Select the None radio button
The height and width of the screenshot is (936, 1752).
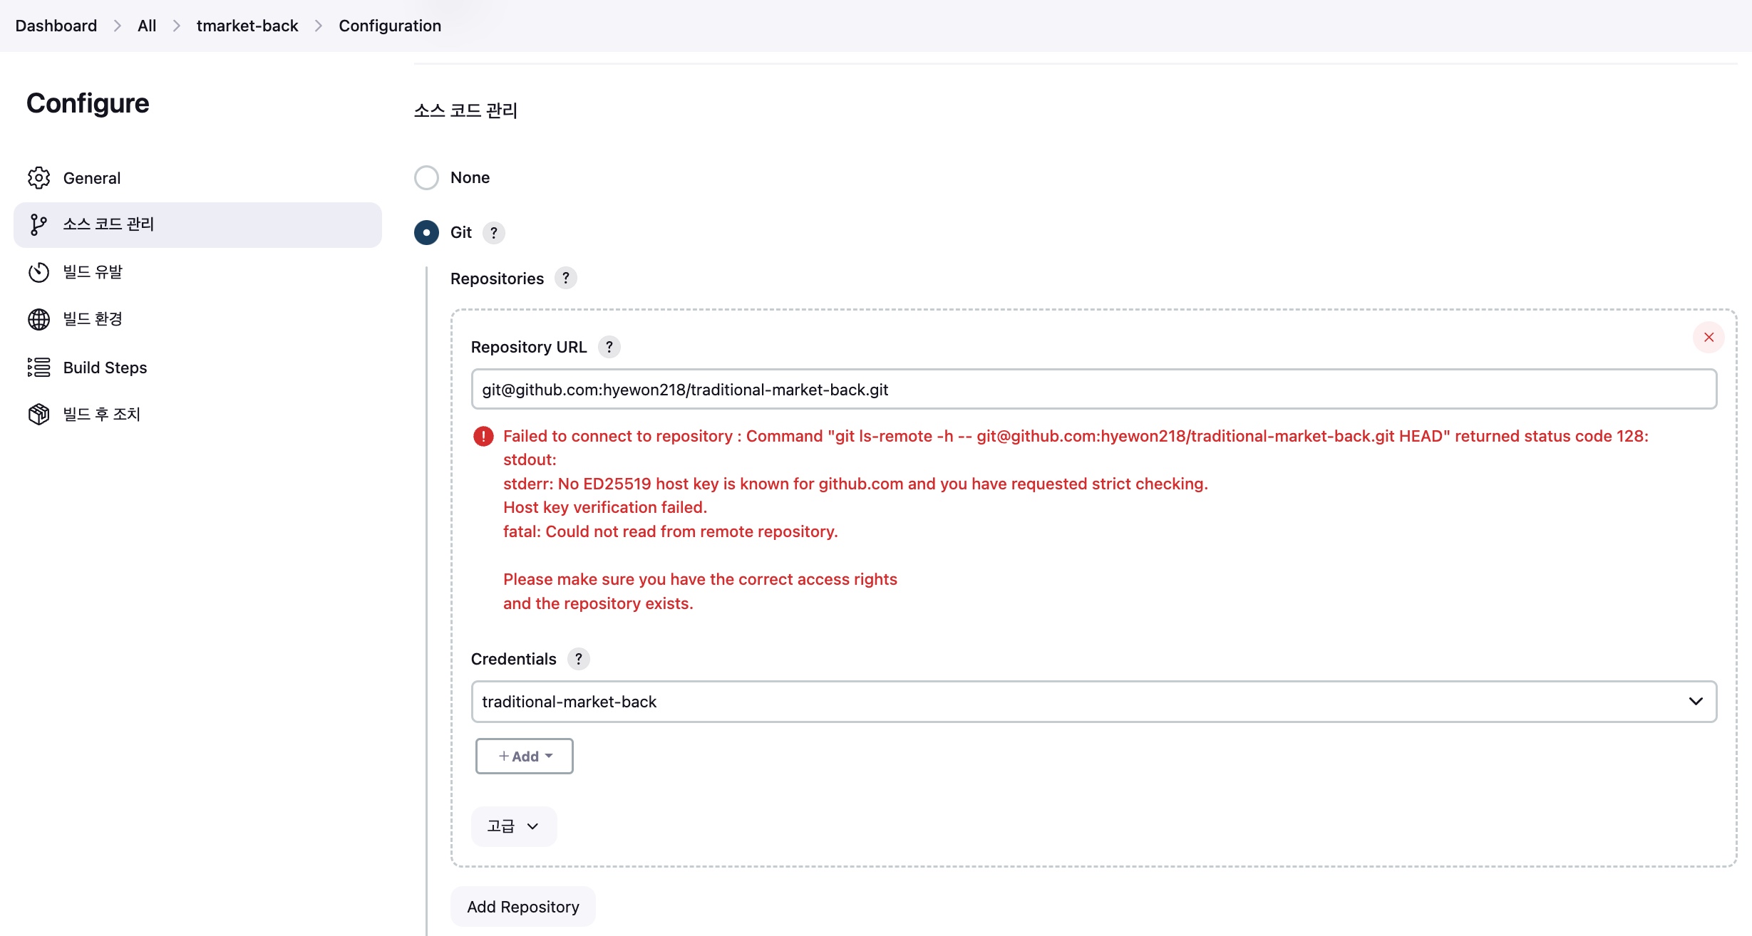(x=426, y=177)
